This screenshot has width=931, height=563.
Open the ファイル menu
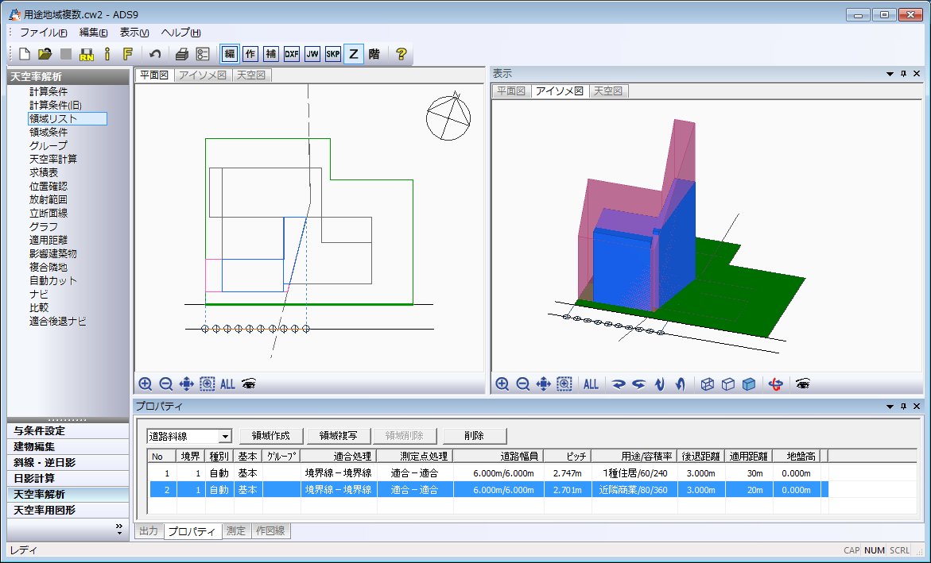pyautogui.click(x=44, y=33)
